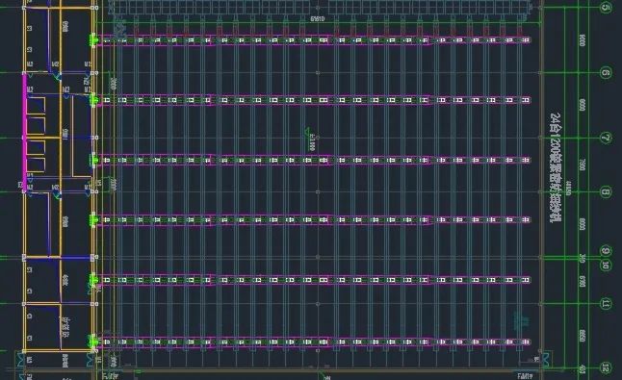Click the green equipment symbol on the bottom machine row
The height and width of the screenshot is (380, 622).
[x=93, y=342]
